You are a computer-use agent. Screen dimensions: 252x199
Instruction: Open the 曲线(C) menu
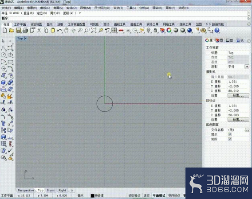[x=45, y=8]
